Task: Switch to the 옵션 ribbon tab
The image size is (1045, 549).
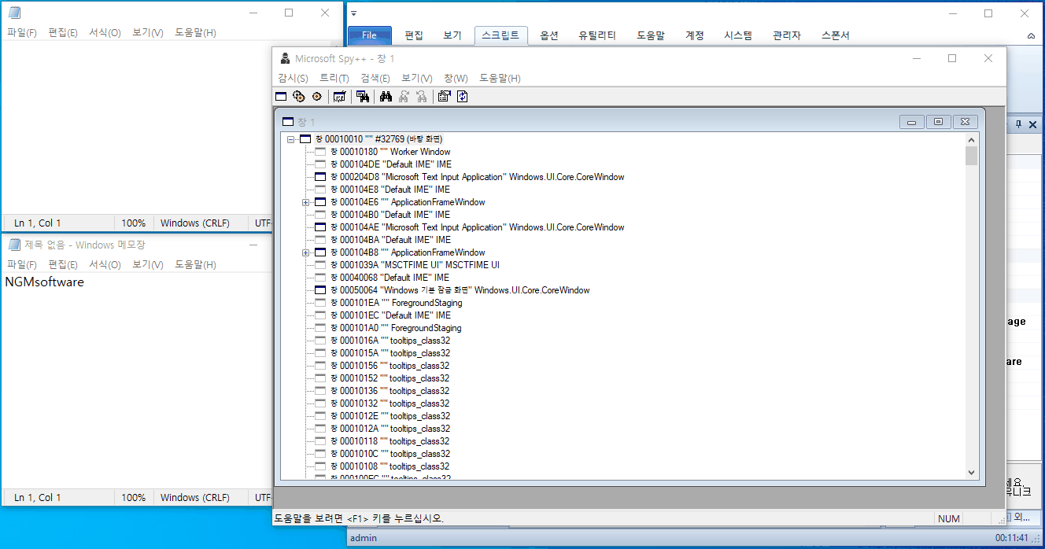Action: [x=549, y=35]
